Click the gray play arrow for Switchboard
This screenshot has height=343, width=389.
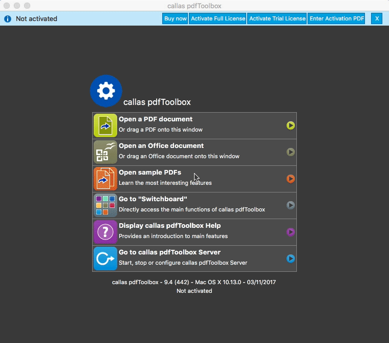(x=291, y=205)
